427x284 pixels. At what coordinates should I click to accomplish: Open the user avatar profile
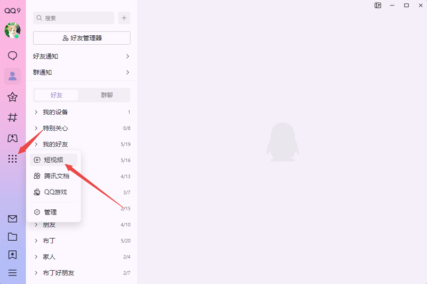pyautogui.click(x=12, y=30)
